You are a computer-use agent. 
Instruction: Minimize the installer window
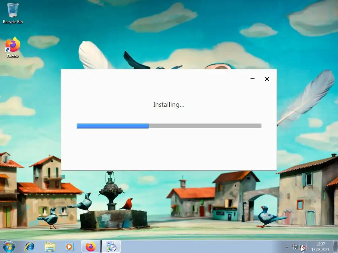click(253, 79)
